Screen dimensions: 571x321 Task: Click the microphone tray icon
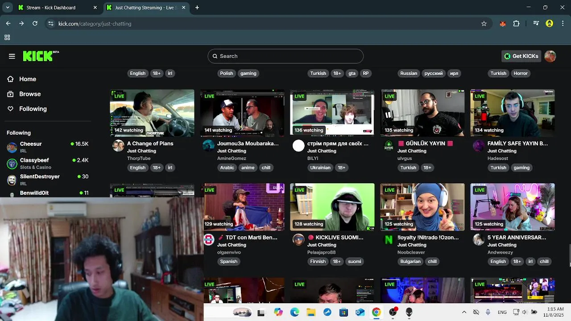pyautogui.click(x=488, y=312)
